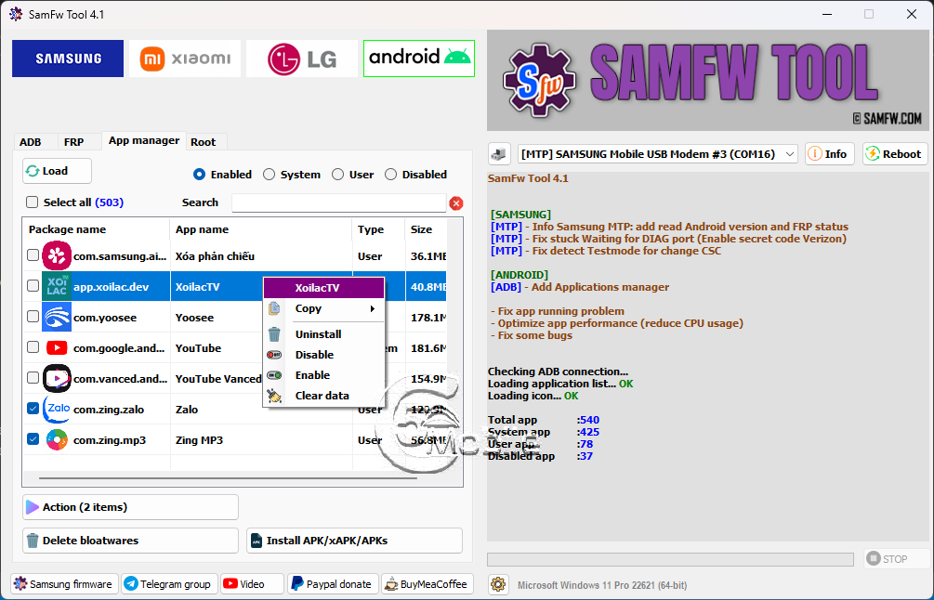The image size is (934, 600).
Task: Select the Enabled radio button
Action: point(199,175)
